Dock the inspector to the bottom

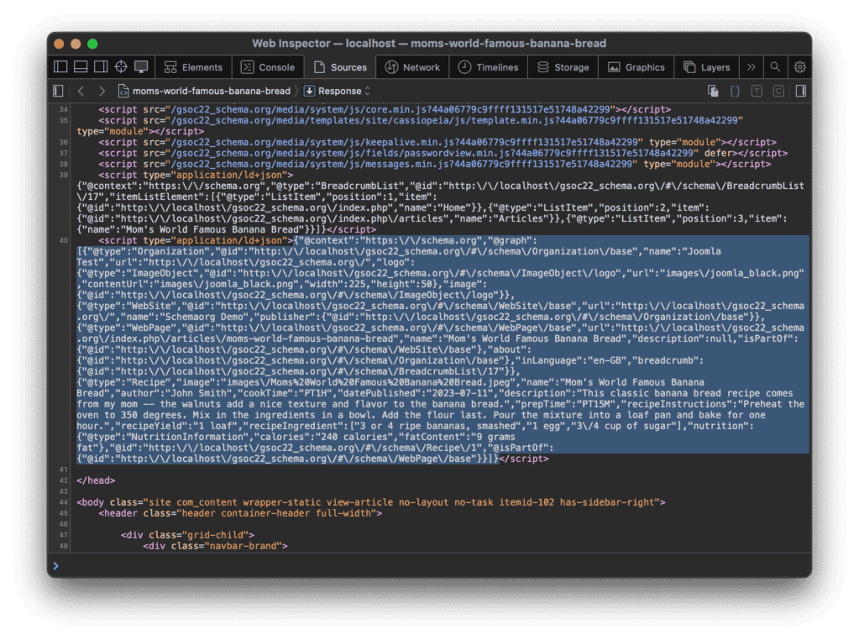click(x=81, y=67)
